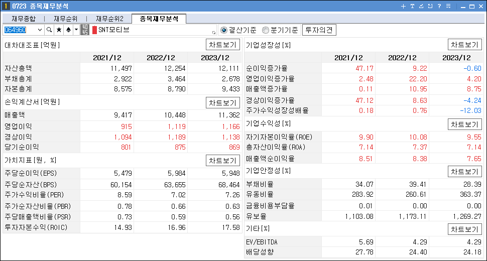Click the EV/EBITDA row label
Image resolution: width=487 pixels, height=261 pixels.
click(262, 242)
